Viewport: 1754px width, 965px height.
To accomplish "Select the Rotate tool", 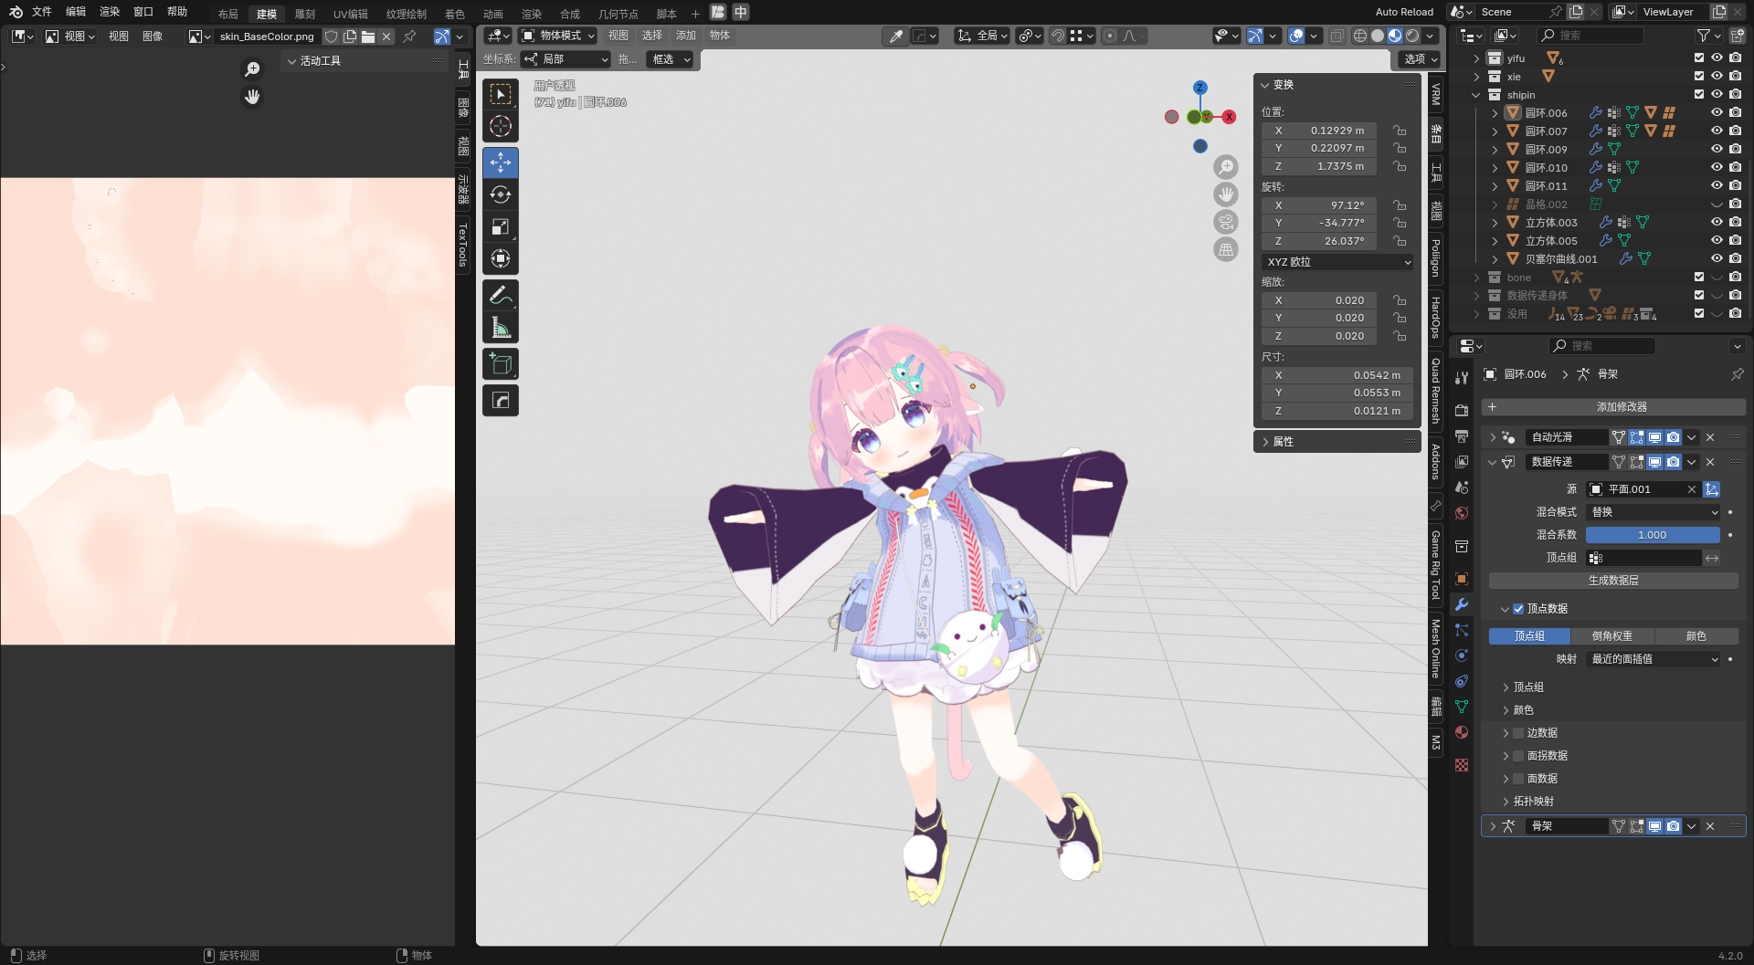I will point(500,195).
